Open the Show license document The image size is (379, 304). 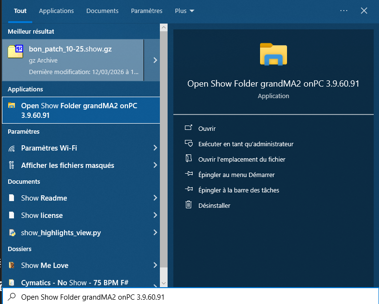pos(81,215)
